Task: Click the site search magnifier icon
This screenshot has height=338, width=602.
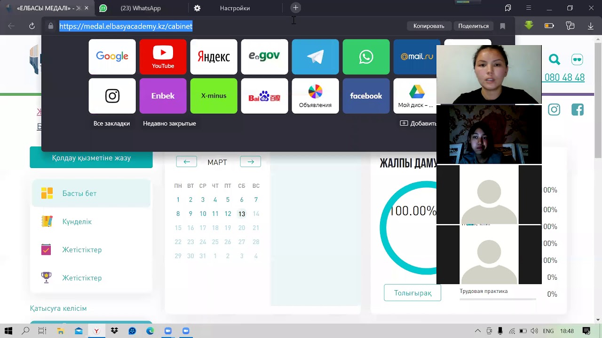Action: coord(554,60)
